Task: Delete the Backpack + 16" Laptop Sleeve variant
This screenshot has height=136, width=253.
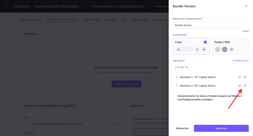Action: click(245, 86)
